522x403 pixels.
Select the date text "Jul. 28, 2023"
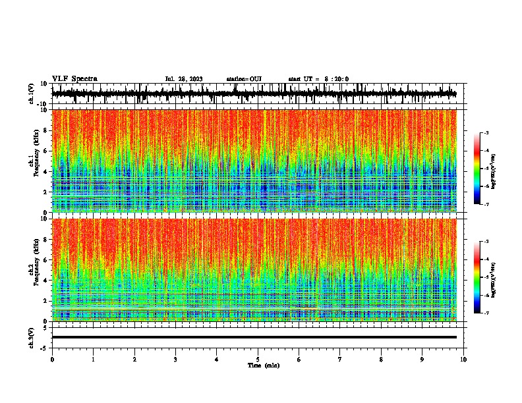tap(184, 79)
